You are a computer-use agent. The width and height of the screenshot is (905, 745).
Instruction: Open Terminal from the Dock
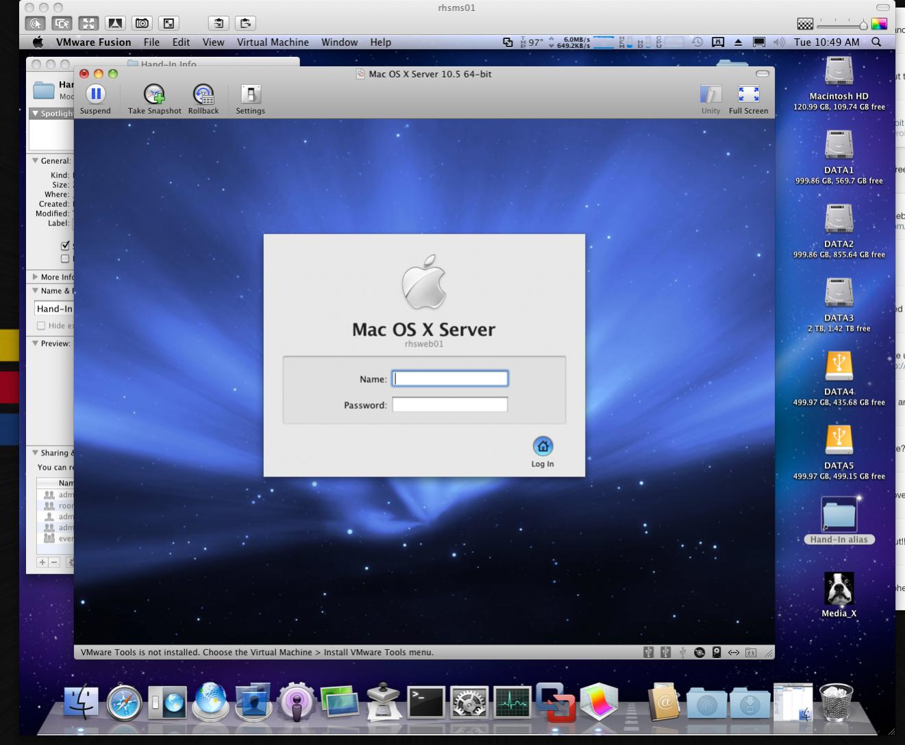[426, 703]
